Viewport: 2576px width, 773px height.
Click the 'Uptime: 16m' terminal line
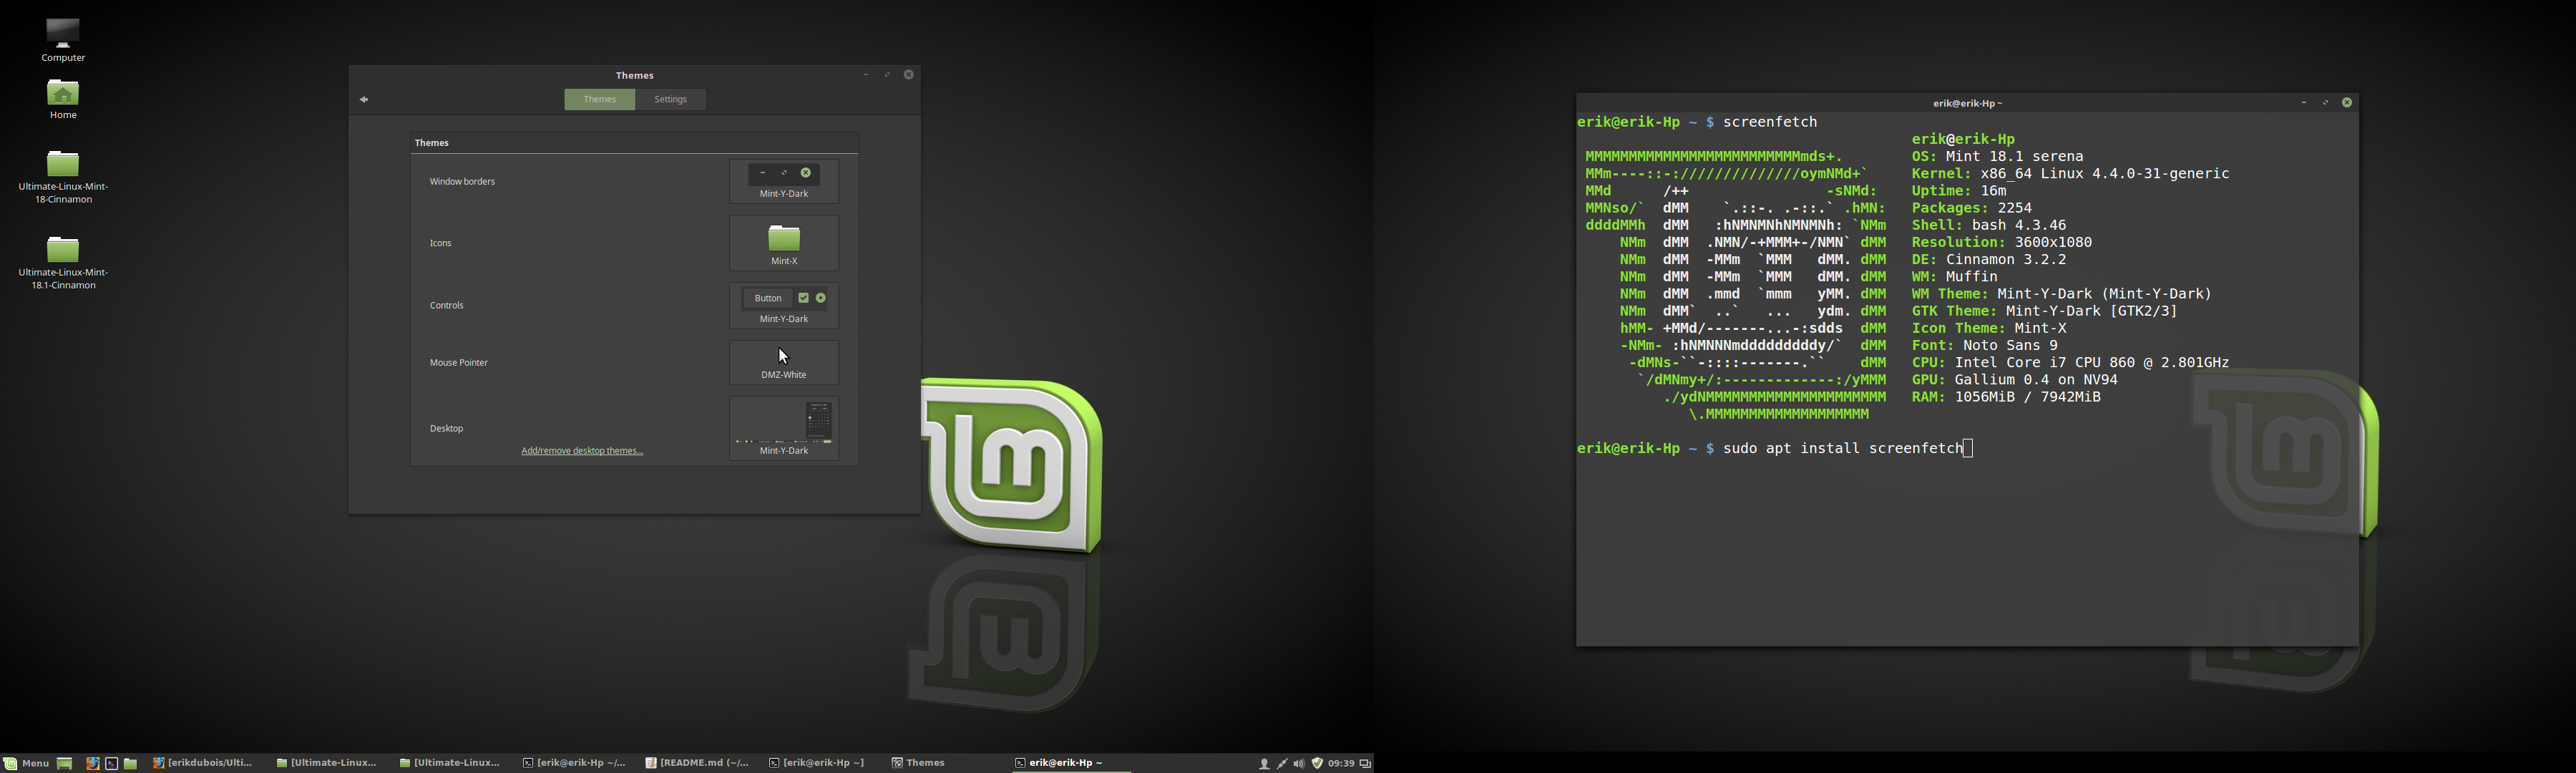click(1959, 191)
